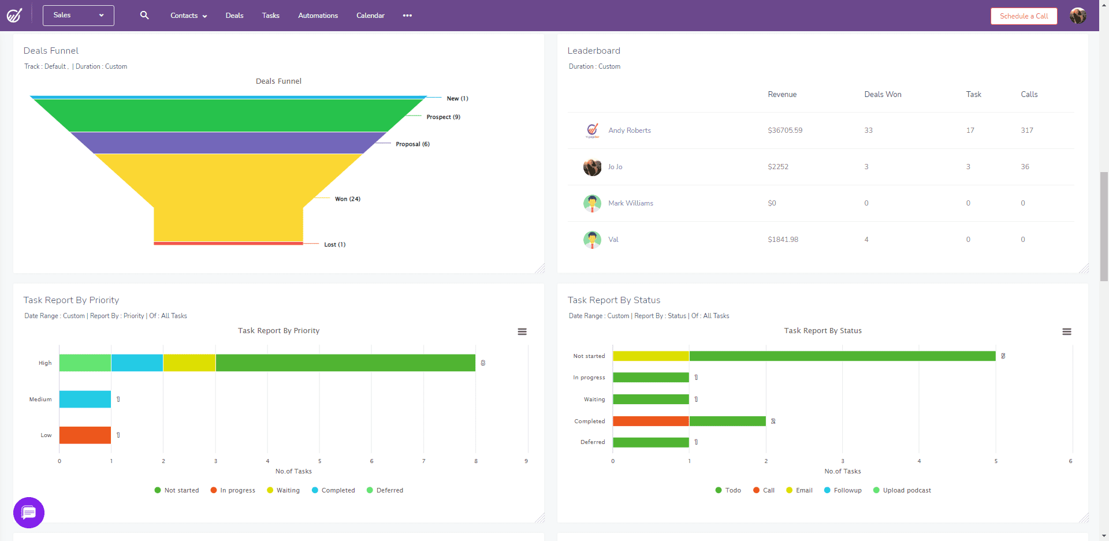Screen dimensions: 1109x541
Task: Open Task Report By Priority hamburger menu
Action: pyautogui.click(x=522, y=331)
